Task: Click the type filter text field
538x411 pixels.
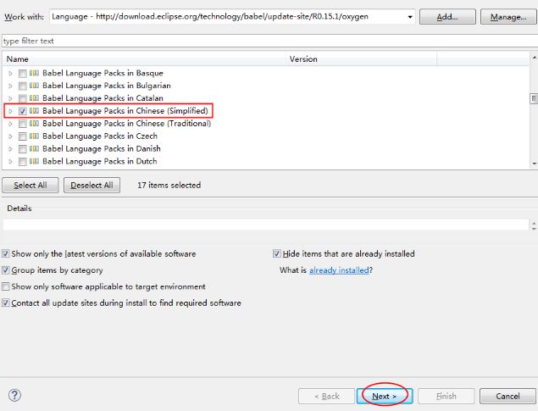Action: point(269,41)
